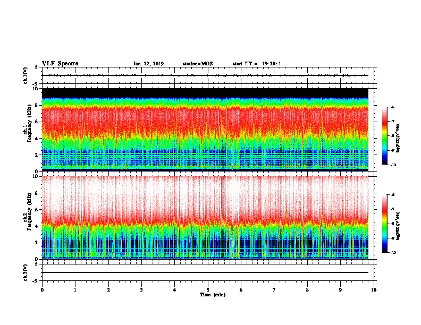Image resolution: width=421 pixels, height=325 pixels.
Task: Click the "ch.3(V)" axis label
Action: coord(26,272)
